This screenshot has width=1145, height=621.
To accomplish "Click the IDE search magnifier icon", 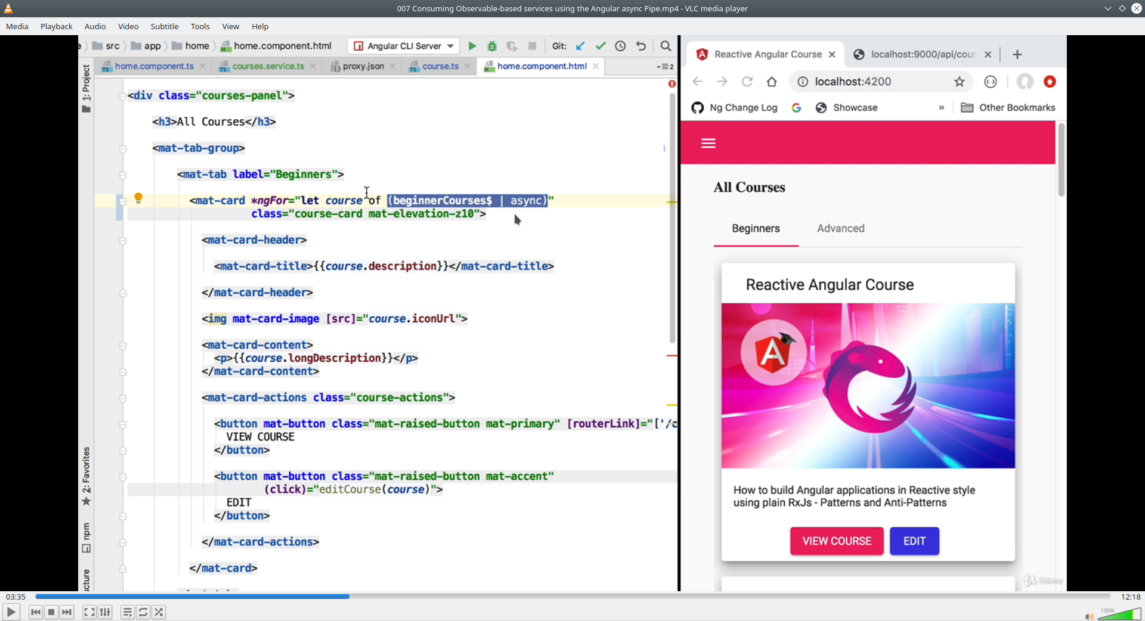I will tap(666, 46).
